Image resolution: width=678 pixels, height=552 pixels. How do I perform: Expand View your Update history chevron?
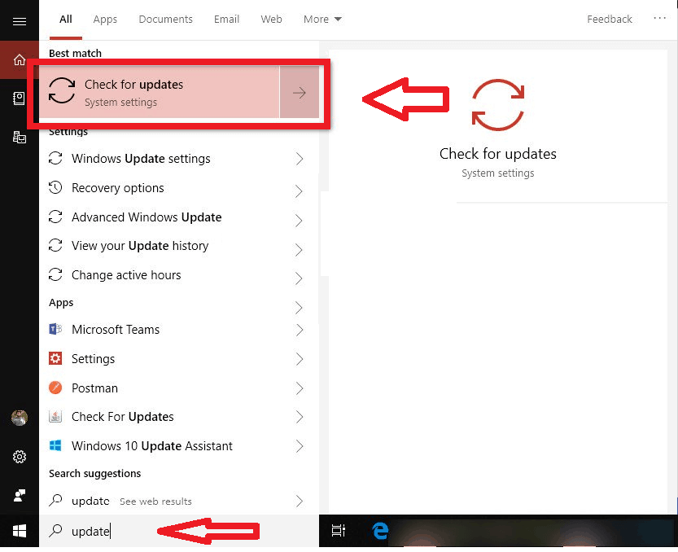pos(299,249)
